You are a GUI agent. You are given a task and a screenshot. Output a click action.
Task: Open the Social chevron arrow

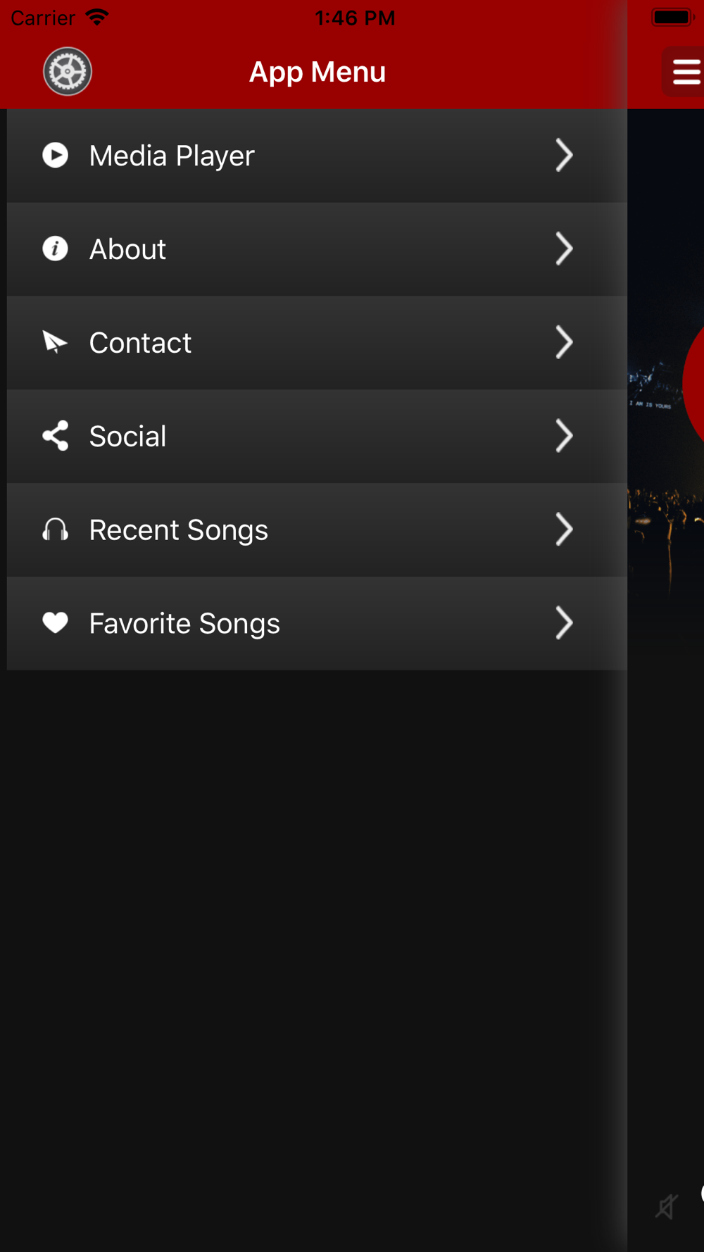pos(564,436)
